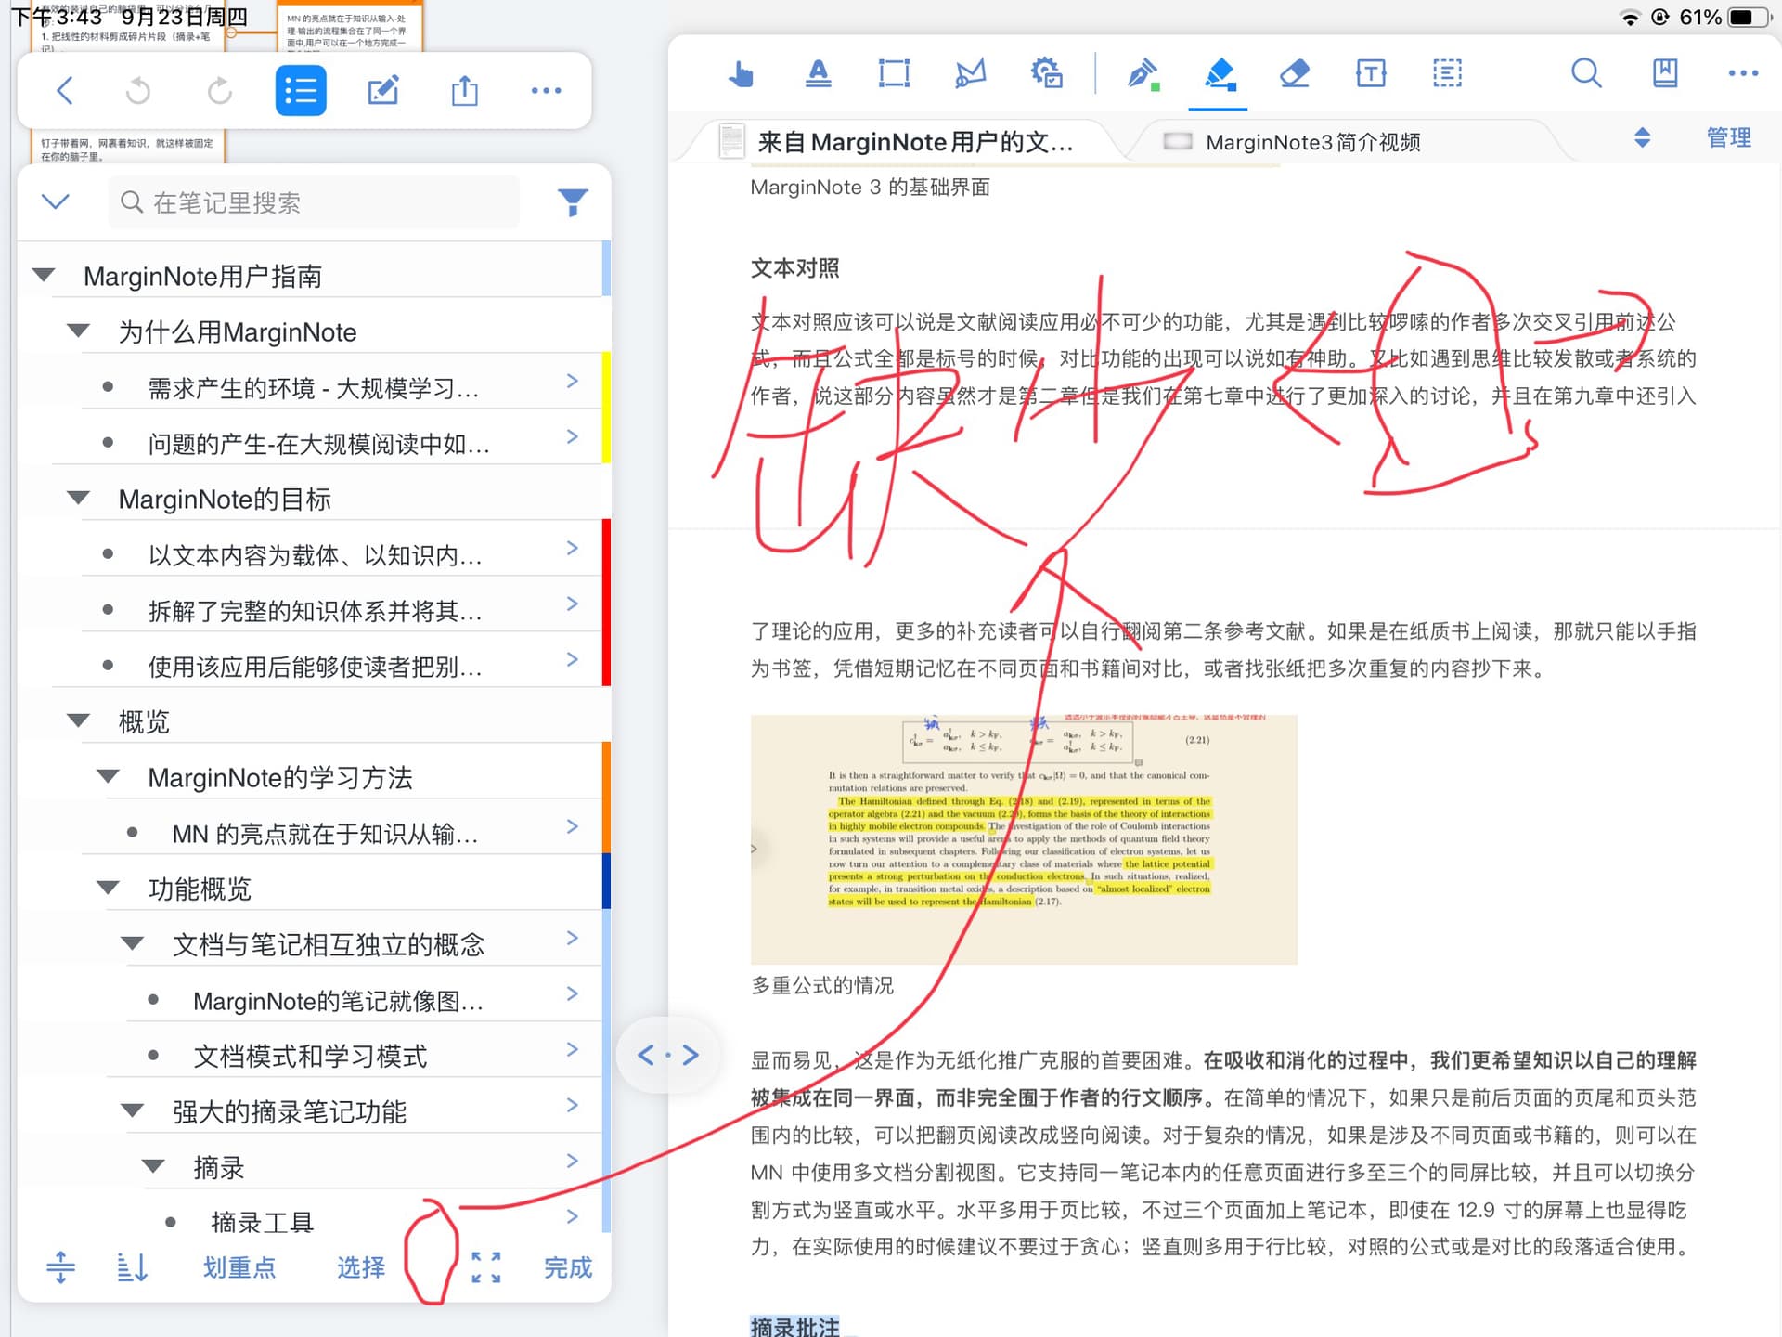Select the highlighter marker tool
Viewport: 1782px width, 1337px height.
1219,72
